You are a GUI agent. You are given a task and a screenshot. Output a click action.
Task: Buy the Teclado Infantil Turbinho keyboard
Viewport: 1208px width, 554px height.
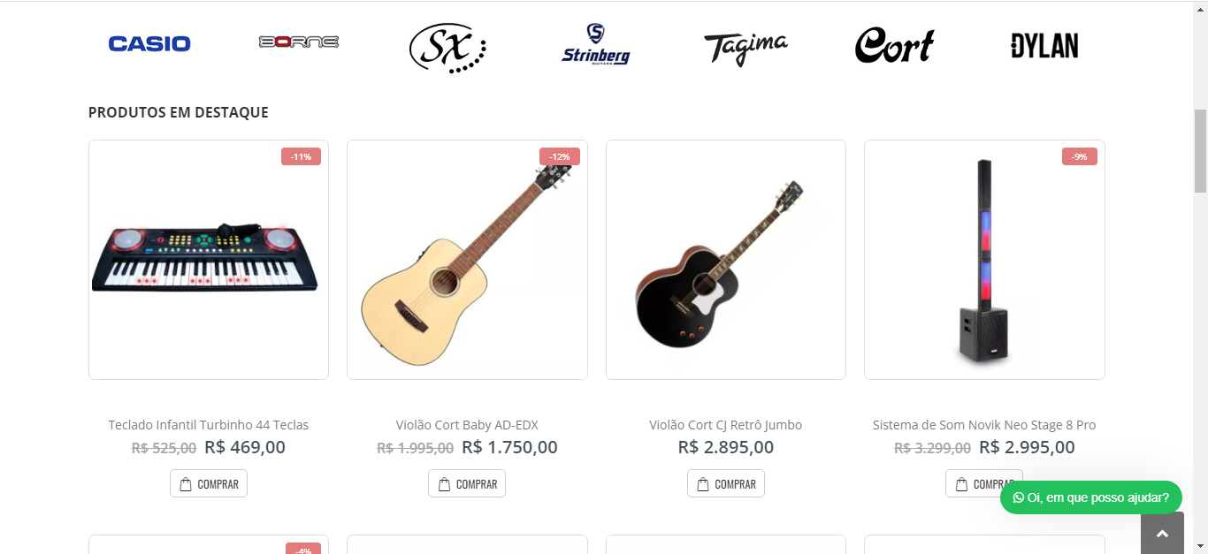(x=209, y=484)
